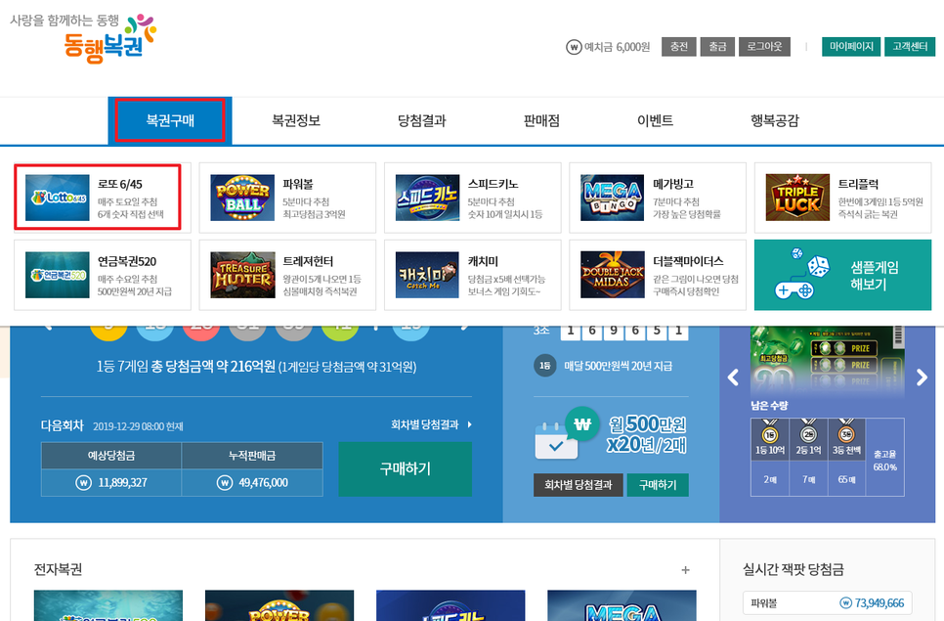Select 연금복권520 title text
Viewport: 944px width, 621px height.
click(x=127, y=261)
